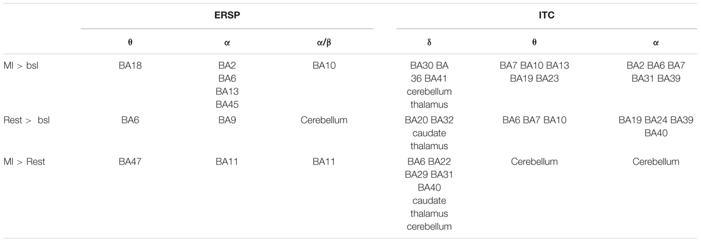The height and width of the screenshot is (242, 701).
Task: Click the BA9 cell under ERSP alpha
Action: pos(227,120)
